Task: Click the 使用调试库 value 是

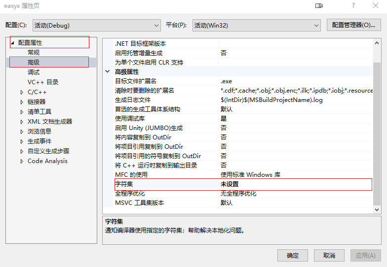Action: [224, 118]
